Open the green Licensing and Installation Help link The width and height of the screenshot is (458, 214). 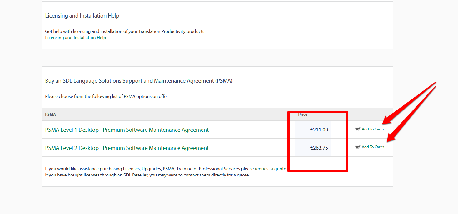click(76, 38)
